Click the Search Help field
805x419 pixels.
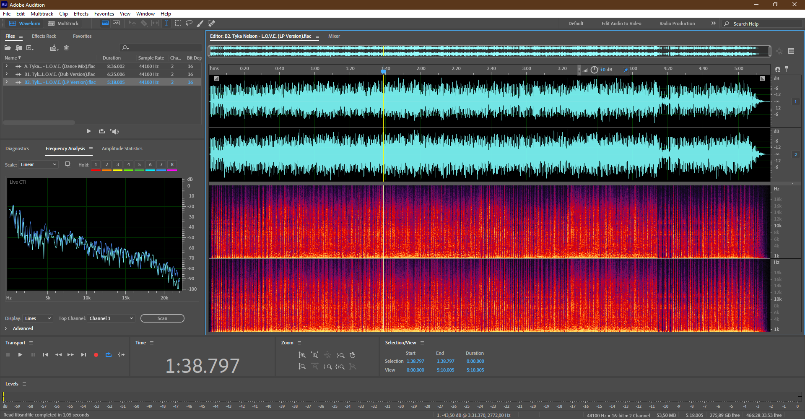(762, 24)
